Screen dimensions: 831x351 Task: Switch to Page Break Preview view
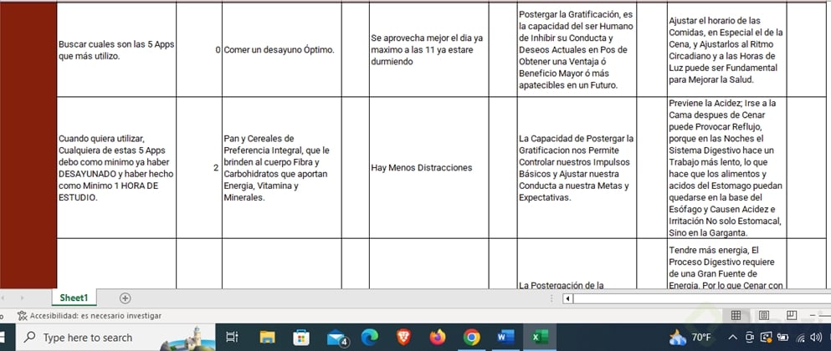tap(792, 316)
